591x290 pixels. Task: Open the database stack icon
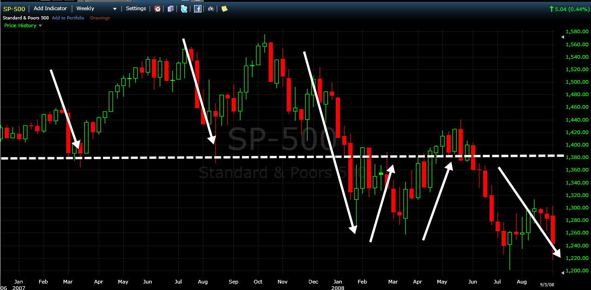171,8
